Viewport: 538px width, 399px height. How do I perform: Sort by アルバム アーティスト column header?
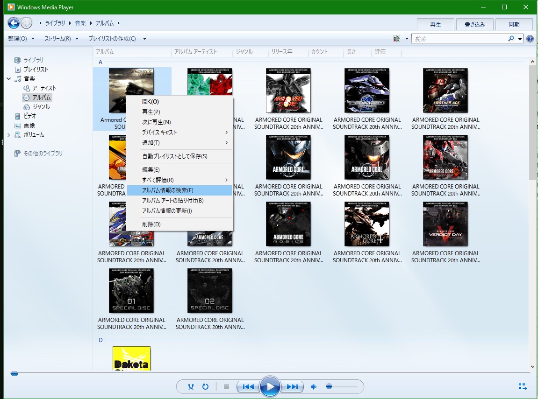click(x=202, y=52)
